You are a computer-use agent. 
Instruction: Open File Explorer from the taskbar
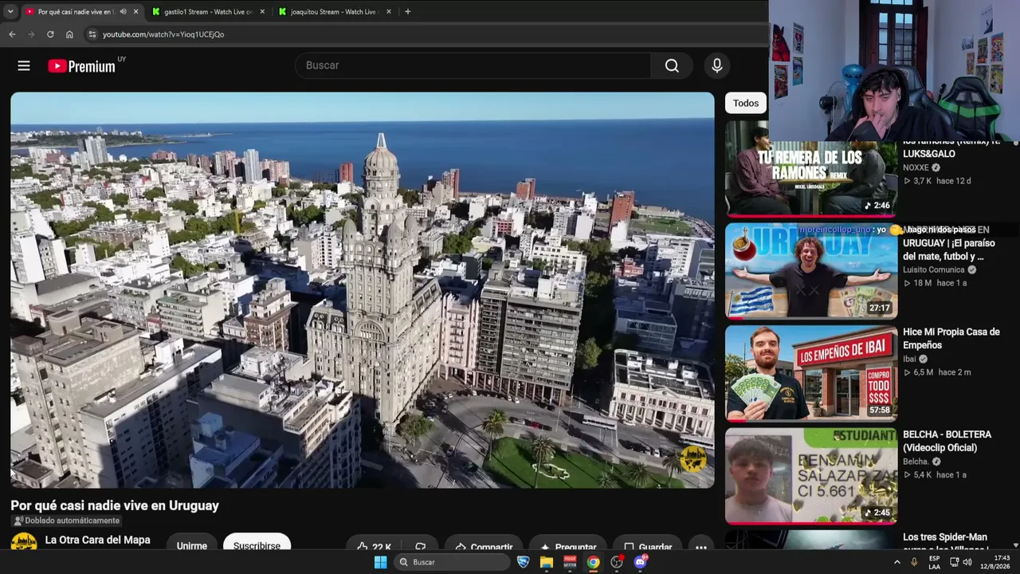547,562
